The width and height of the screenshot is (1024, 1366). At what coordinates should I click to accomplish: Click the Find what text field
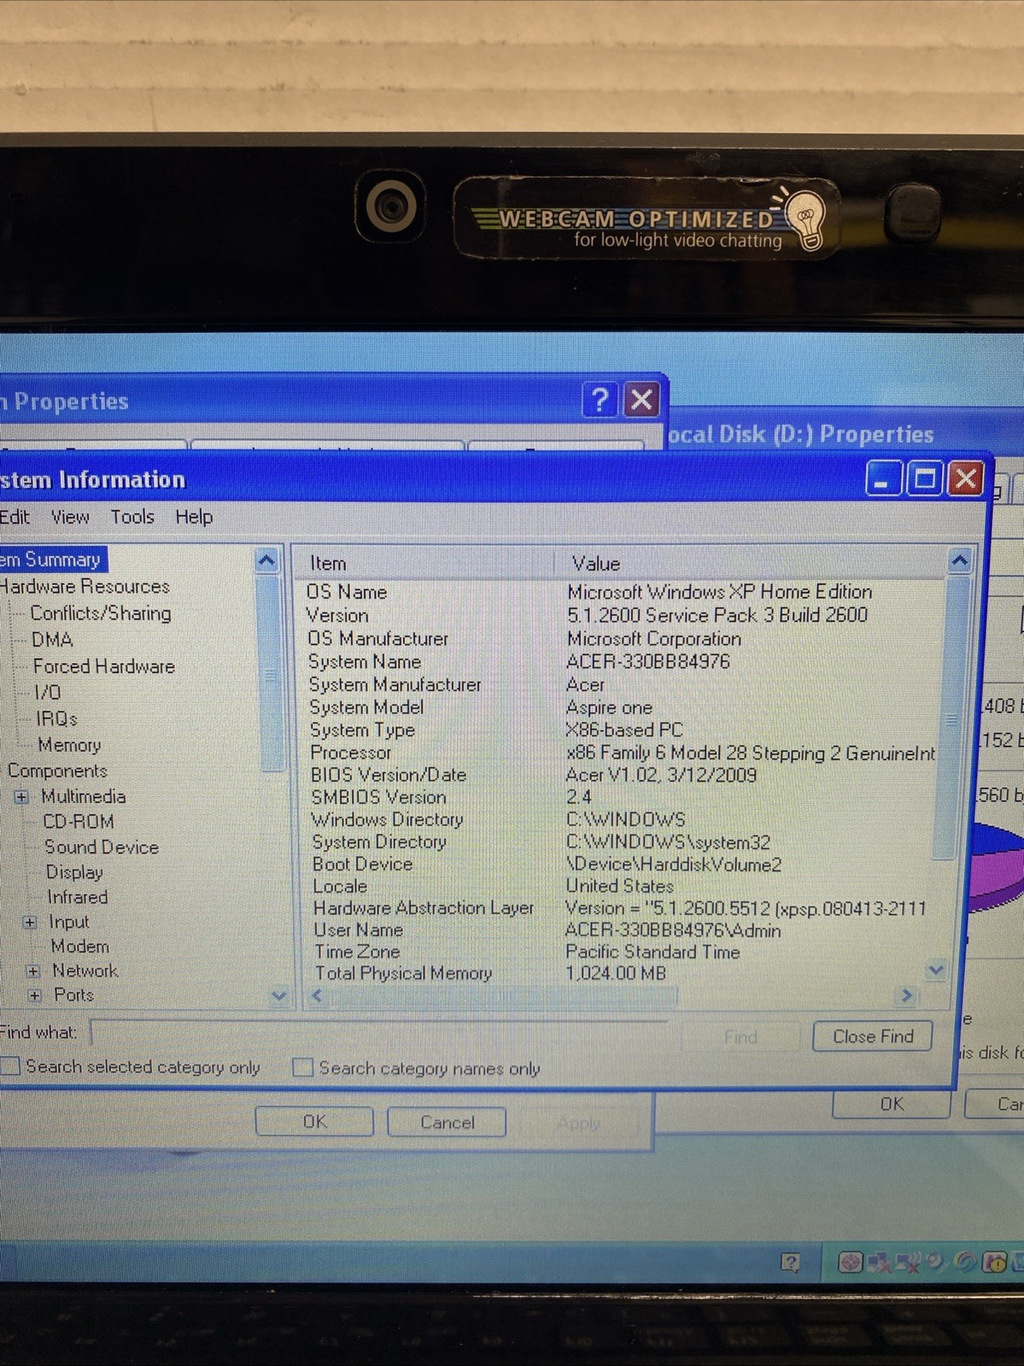coord(380,1033)
